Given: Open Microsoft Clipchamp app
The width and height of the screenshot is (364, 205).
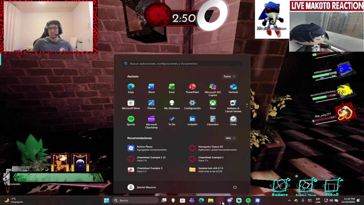Looking at the screenshot, I should coord(151,122).
